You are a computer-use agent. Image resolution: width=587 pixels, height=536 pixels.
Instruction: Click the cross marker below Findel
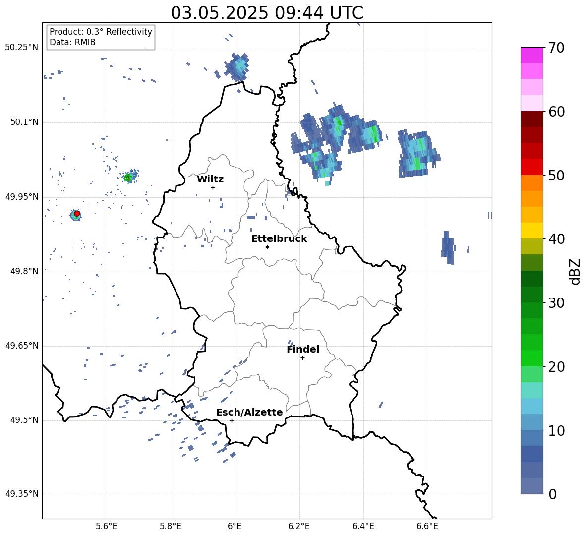(302, 358)
